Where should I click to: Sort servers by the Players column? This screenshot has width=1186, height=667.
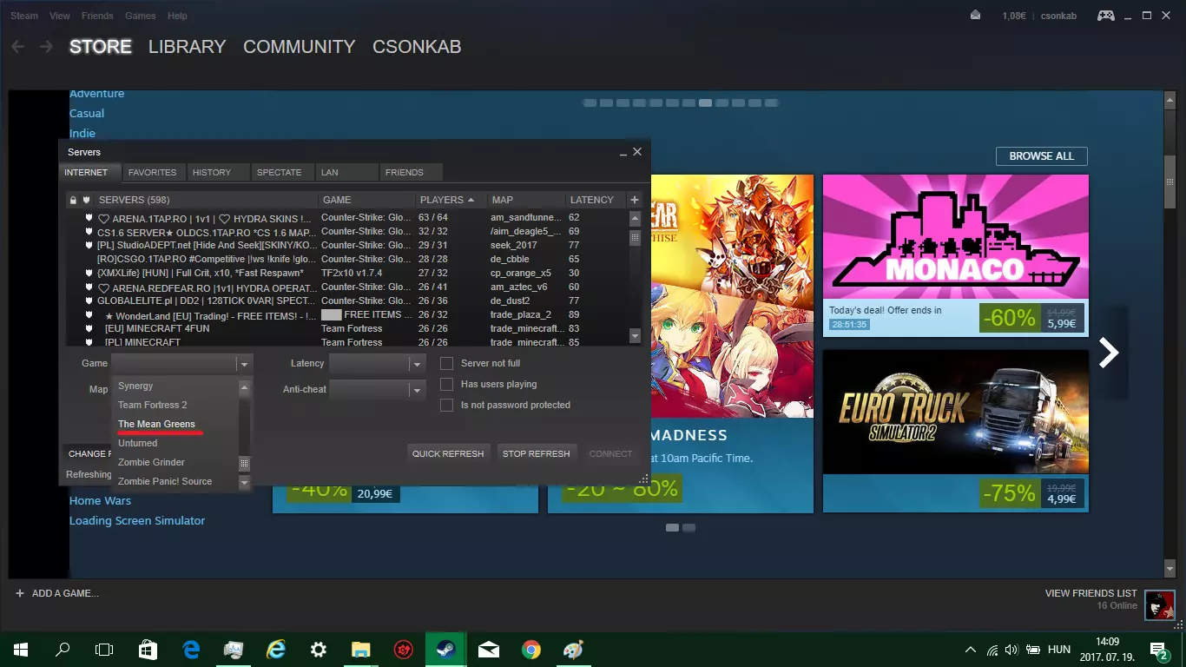(446, 200)
